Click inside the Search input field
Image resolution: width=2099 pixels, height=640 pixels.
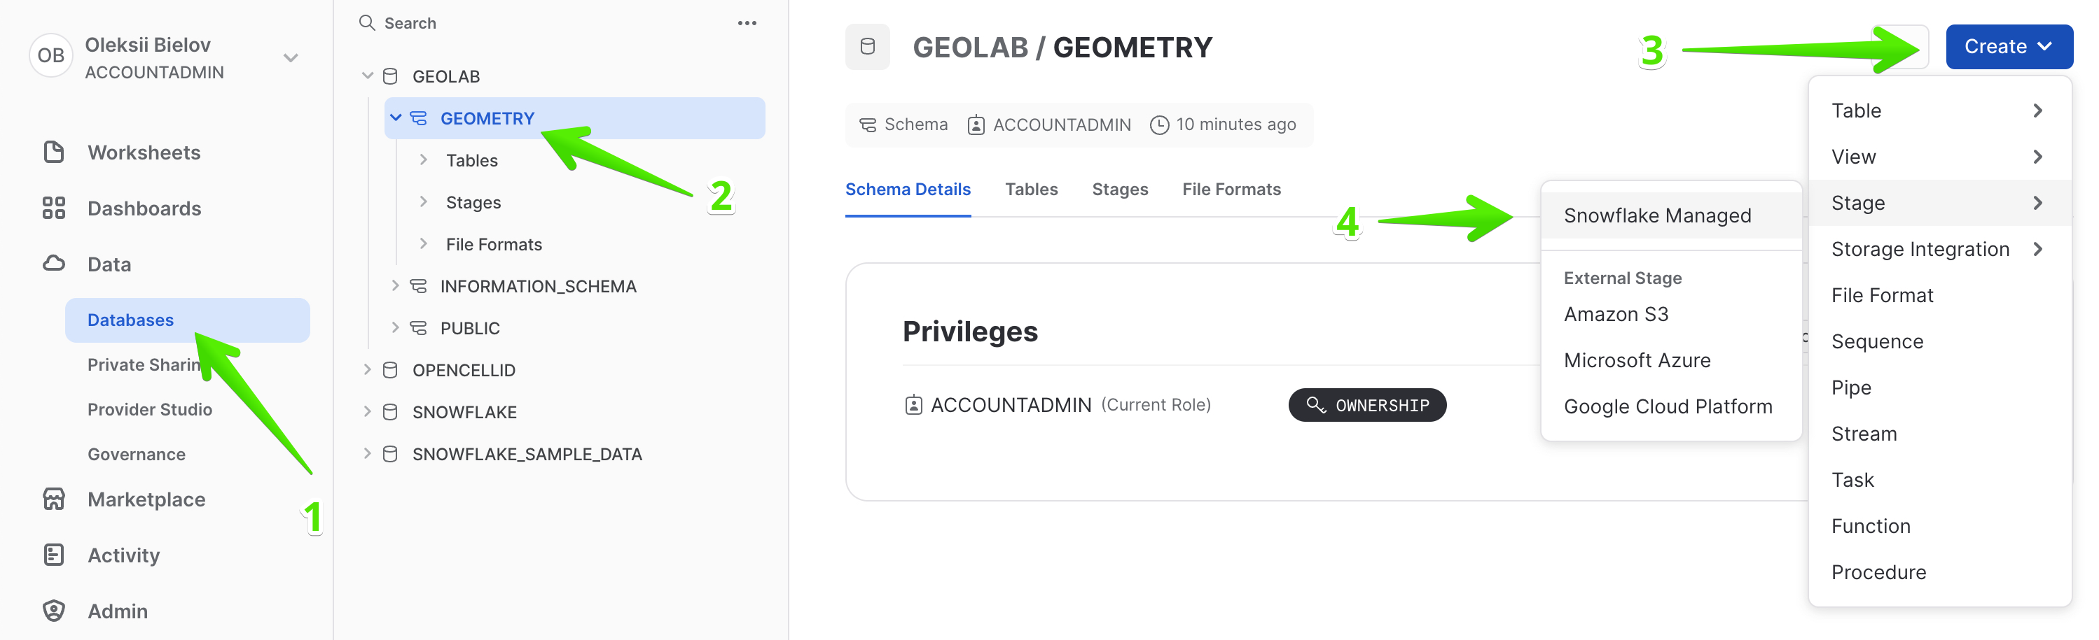click(x=448, y=23)
